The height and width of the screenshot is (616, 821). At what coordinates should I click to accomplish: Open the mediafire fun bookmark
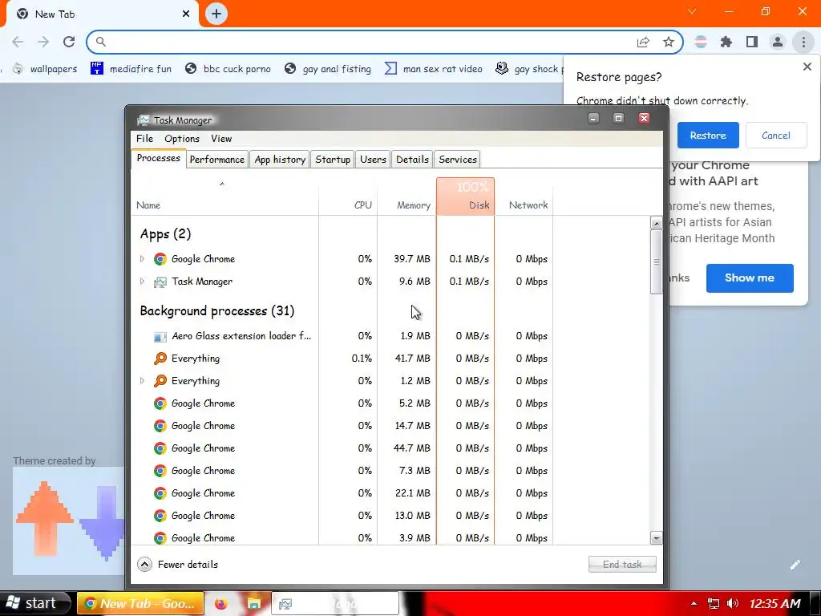point(131,69)
